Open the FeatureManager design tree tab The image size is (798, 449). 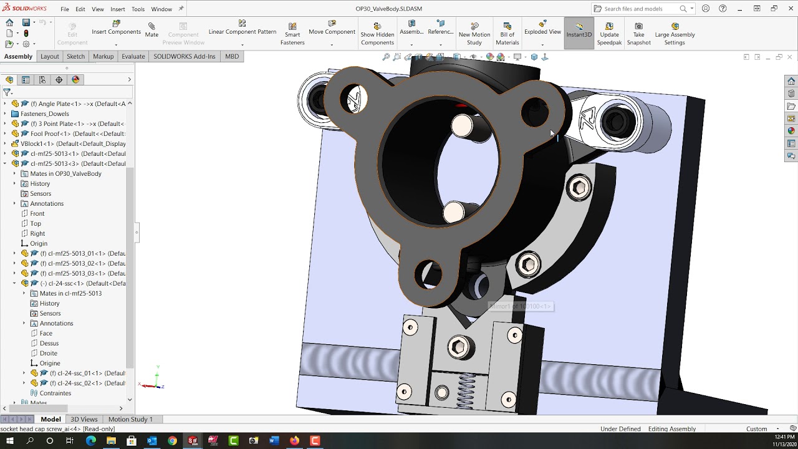click(9, 80)
